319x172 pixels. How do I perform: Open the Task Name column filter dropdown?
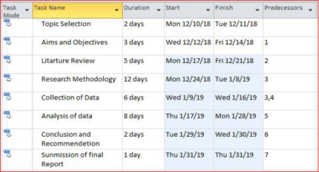click(x=116, y=10)
